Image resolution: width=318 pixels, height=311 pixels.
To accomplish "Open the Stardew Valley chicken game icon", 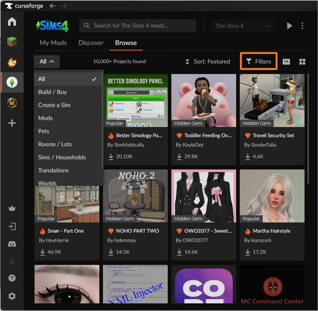I will (12, 62).
